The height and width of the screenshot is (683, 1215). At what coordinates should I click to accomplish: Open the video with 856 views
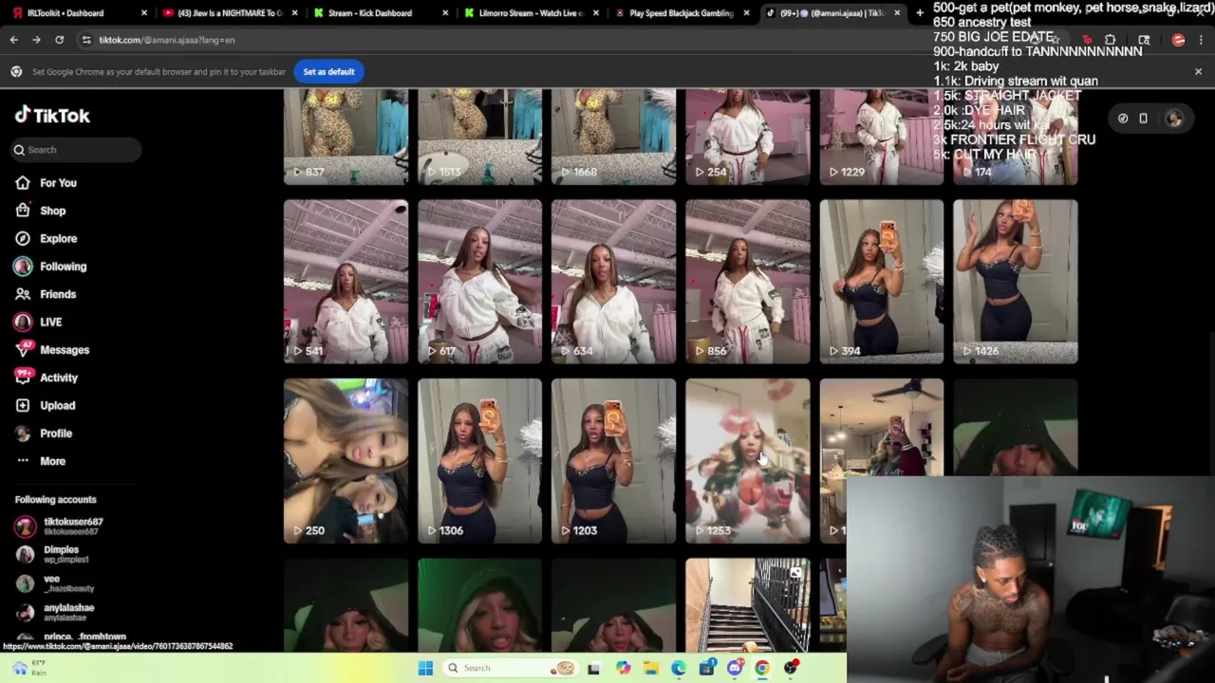(x=747, y=282)
